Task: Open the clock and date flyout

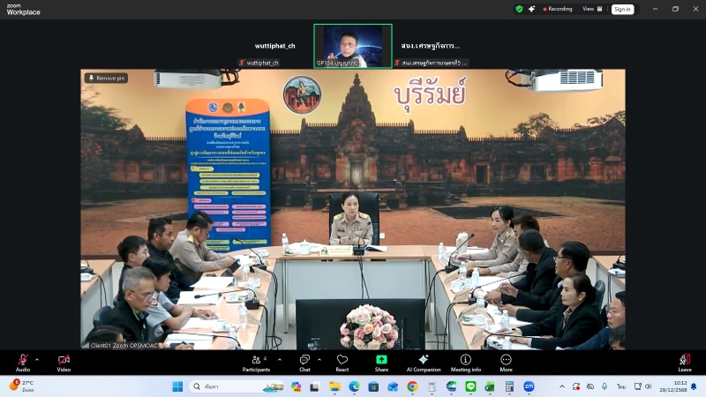Action: [673, 386]
